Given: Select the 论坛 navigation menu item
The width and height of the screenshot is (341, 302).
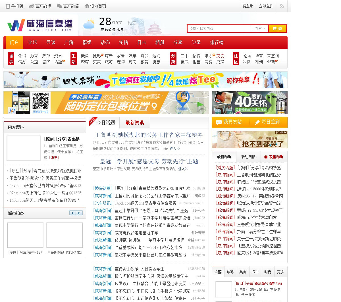Looking at the screenshot, I should (32, 42).
